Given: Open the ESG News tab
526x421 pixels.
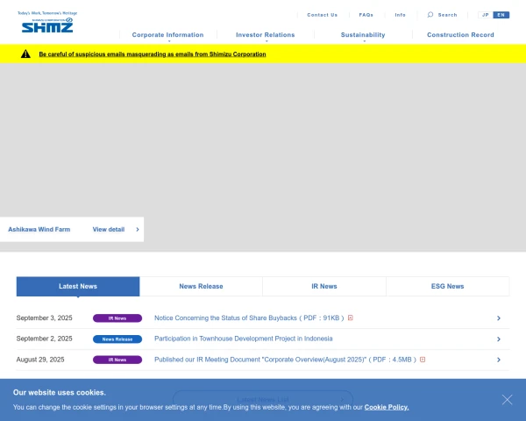Looking at the screenshot, I should click(x=447, y=286).
